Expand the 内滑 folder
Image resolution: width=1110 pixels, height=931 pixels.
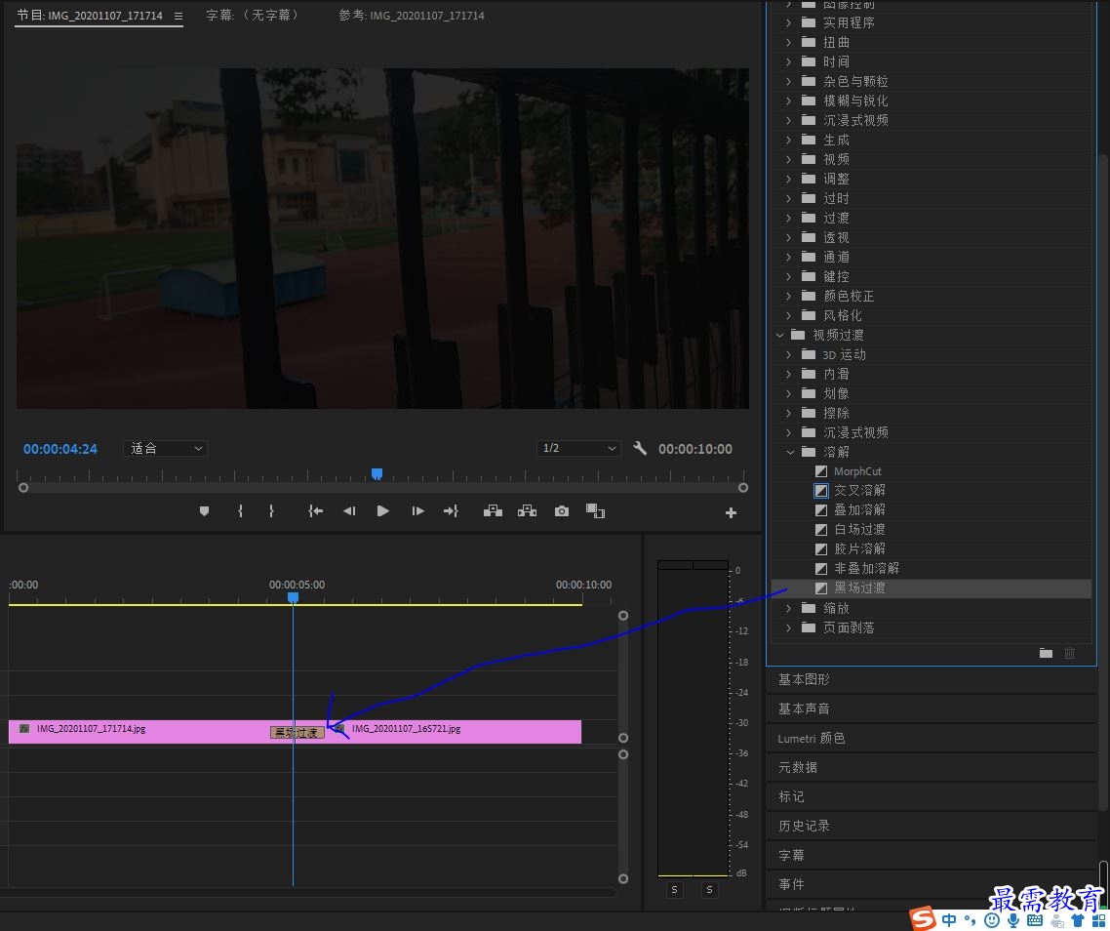[x=789, y=374]
